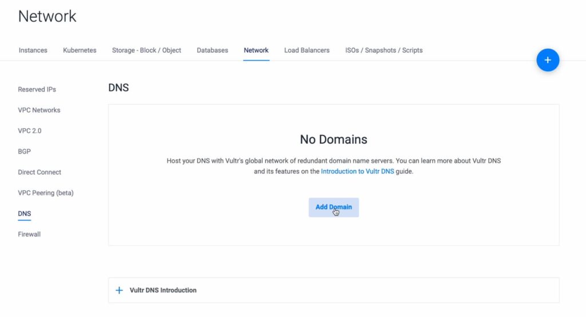Viewport: 586px width, 317px height.
Task: Switch to the Instances tab
Action: click(x=33, y=50)
